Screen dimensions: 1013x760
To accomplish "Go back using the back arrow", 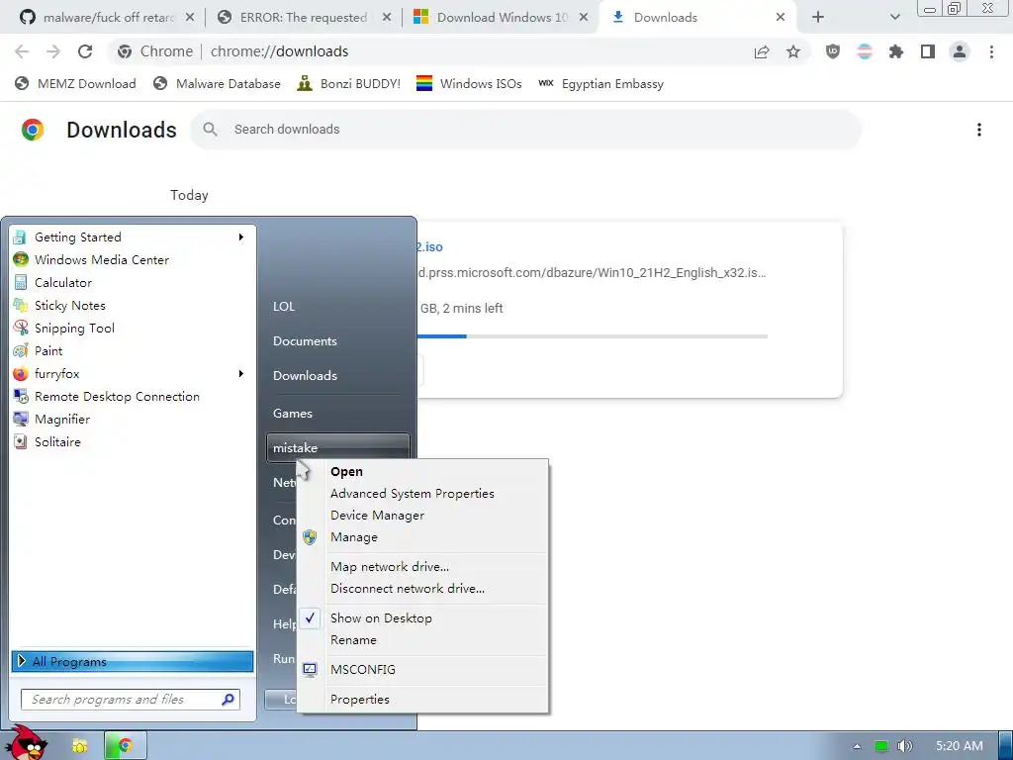I will [22, 51].
